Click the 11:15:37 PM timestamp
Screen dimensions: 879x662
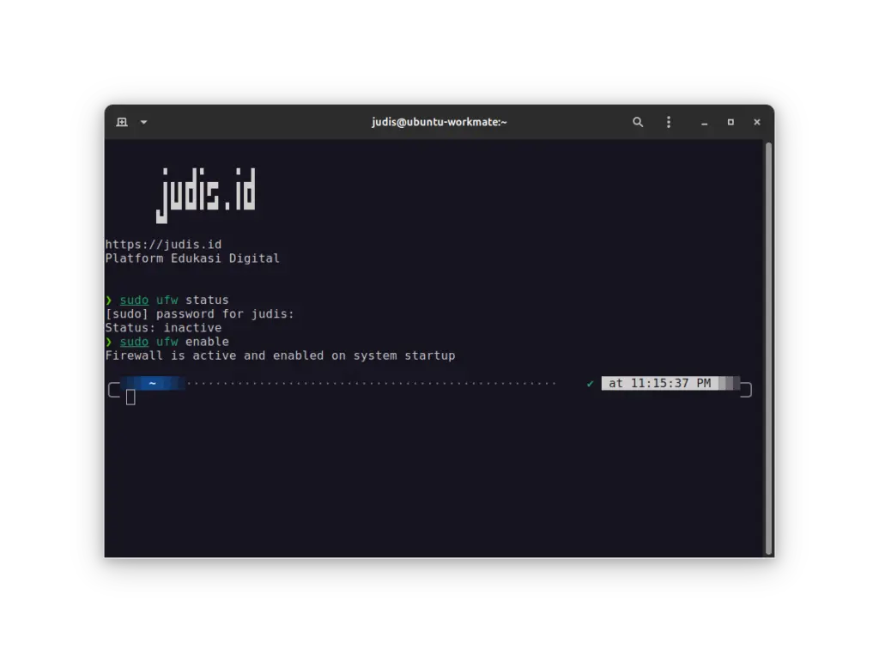[659, 383]
